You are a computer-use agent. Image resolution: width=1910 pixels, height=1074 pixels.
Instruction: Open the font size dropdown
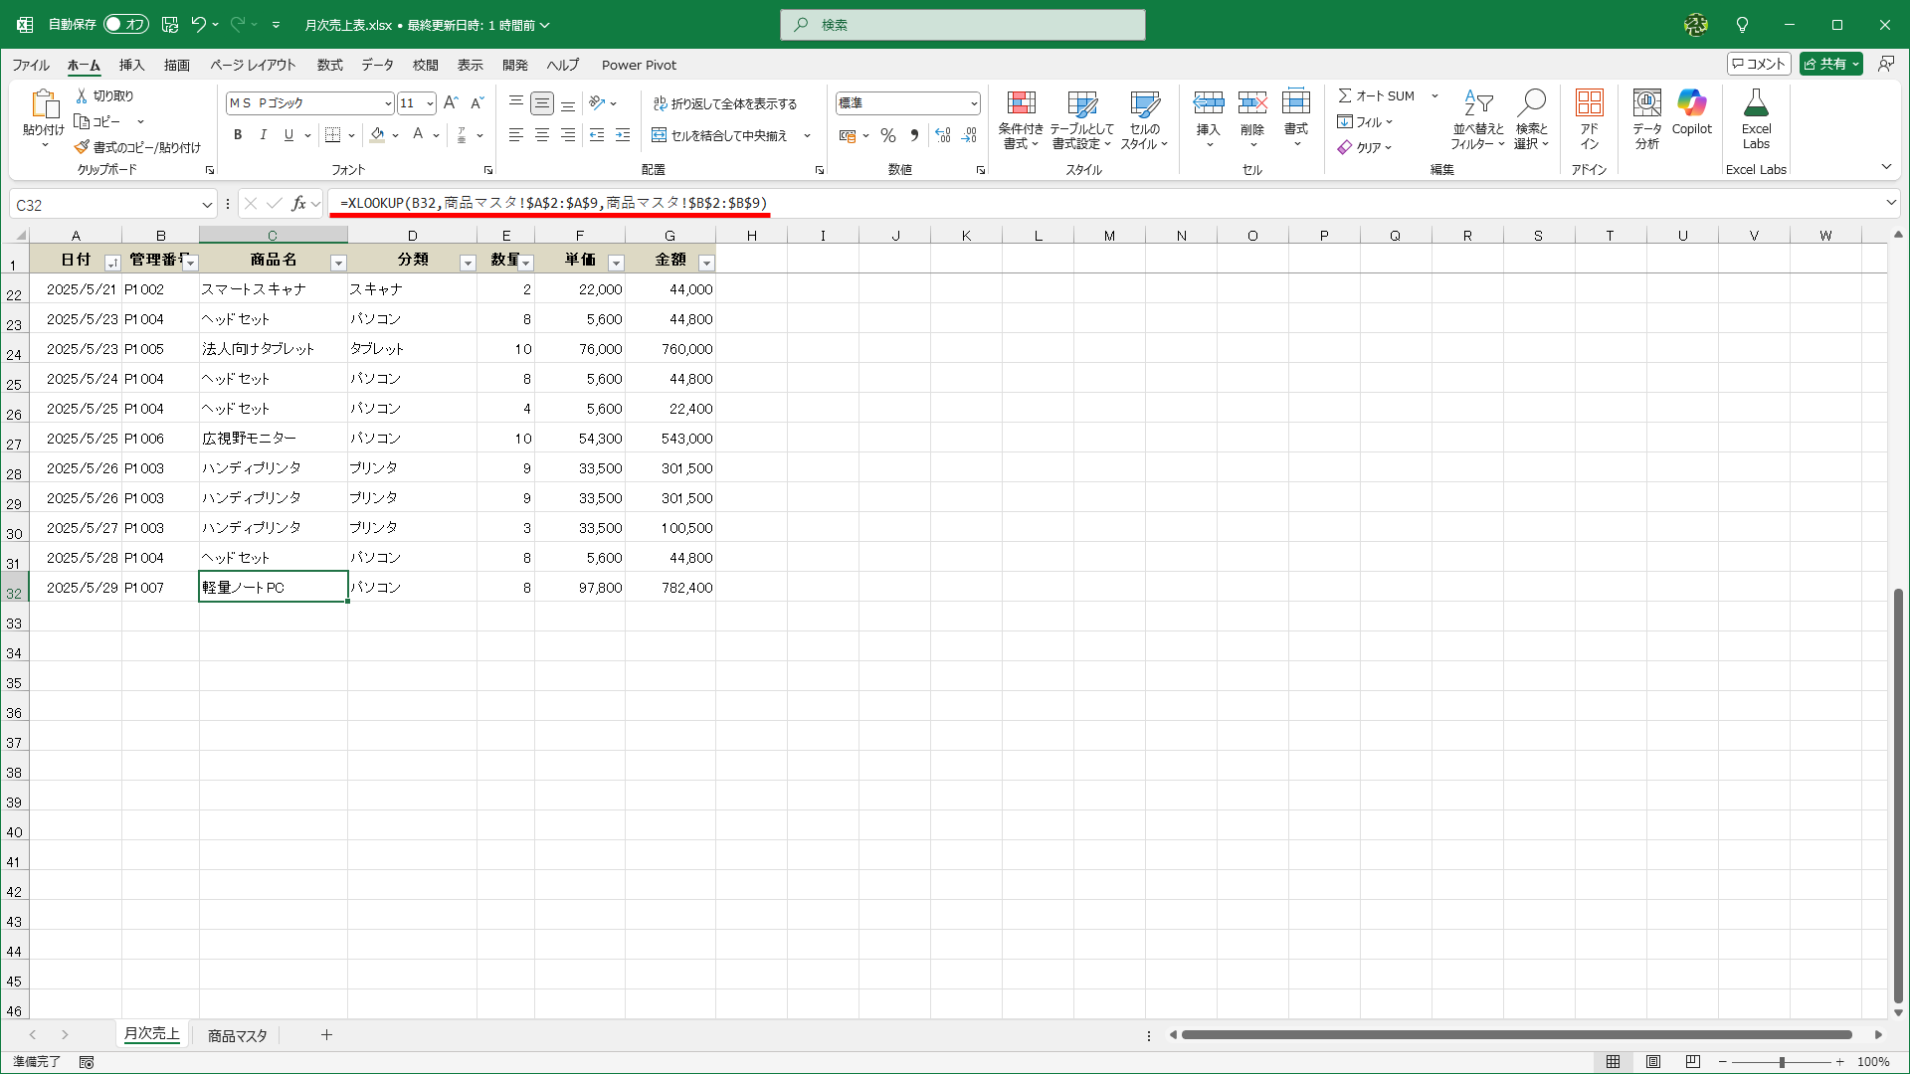429,102
